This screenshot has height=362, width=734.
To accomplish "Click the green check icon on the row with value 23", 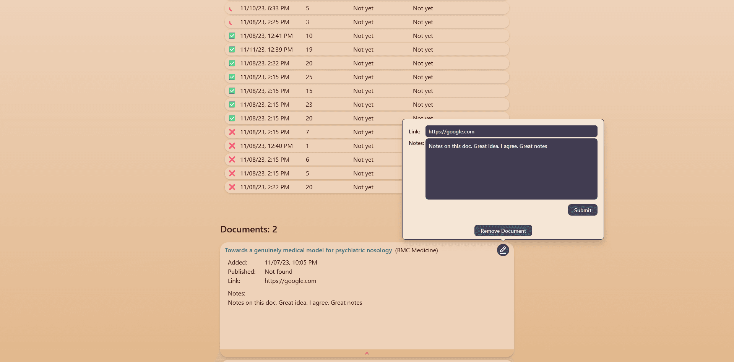I will point(232,105).
